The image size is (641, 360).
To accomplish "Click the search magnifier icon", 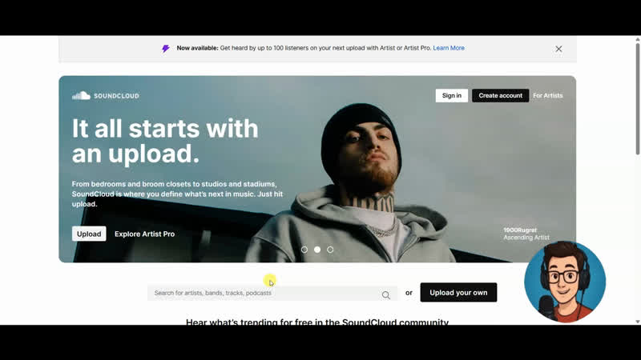I will tap(386, 294).
